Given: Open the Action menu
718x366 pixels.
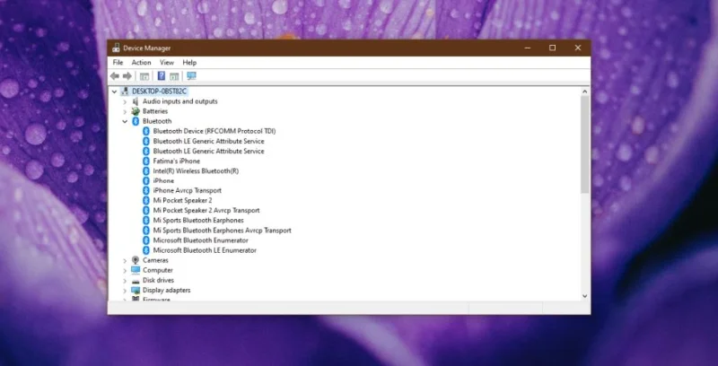Looking at the screenshot, I should click(x=141, y=62).
